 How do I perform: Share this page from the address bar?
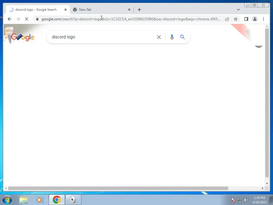click(227, 19)
